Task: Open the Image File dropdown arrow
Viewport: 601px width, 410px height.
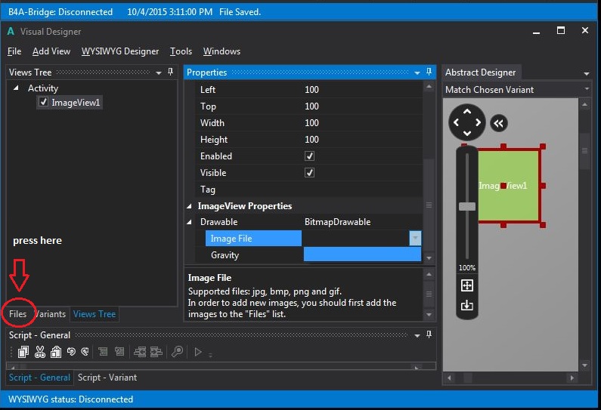Action: pyautogui.click(x=415, y=238)
